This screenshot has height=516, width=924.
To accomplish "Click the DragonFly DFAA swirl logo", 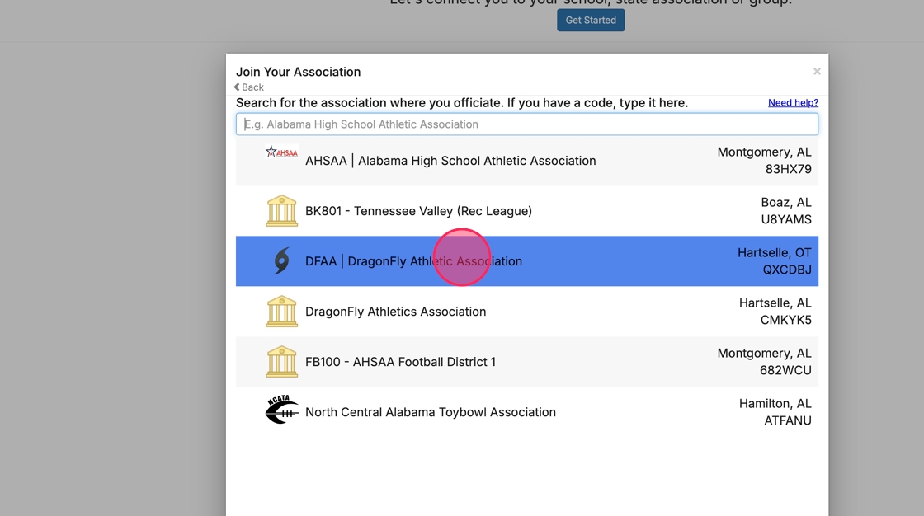I will pos(281,261).
